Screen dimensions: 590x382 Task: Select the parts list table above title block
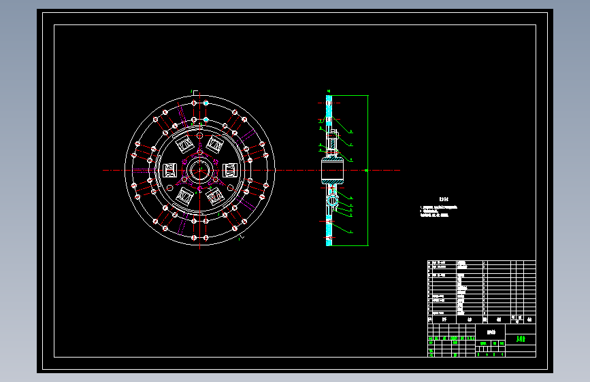[x=482, y=292]
